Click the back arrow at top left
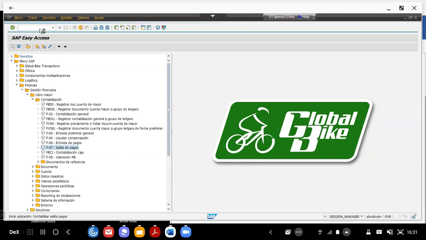 click(11, 8)
